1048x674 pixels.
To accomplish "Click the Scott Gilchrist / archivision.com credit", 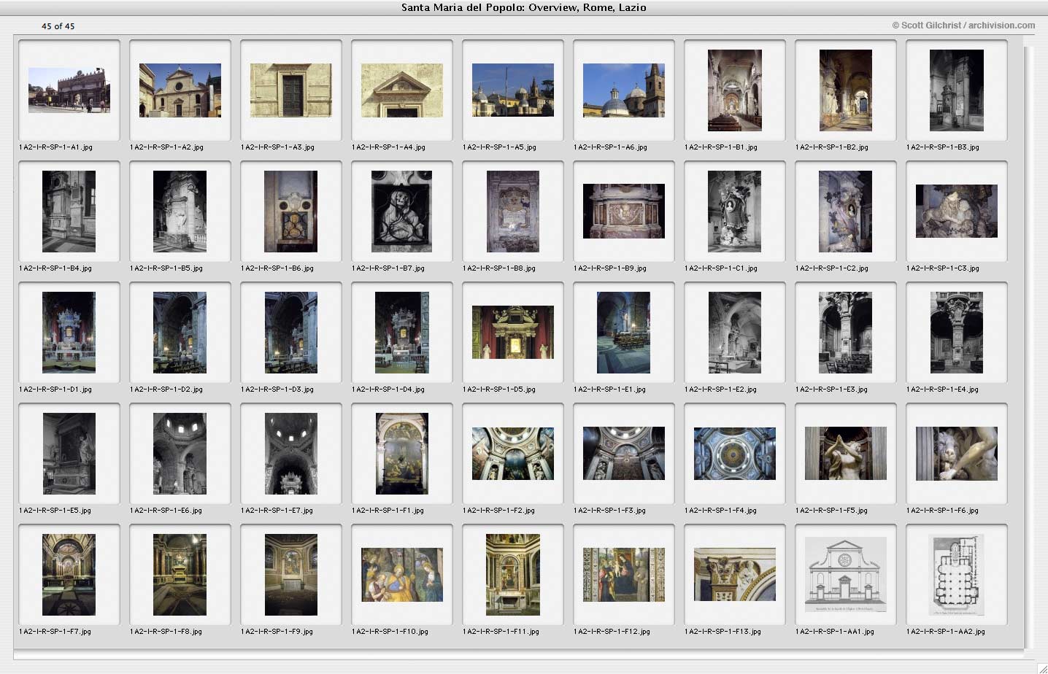I will pyautogui.click(x=963, y=26).
